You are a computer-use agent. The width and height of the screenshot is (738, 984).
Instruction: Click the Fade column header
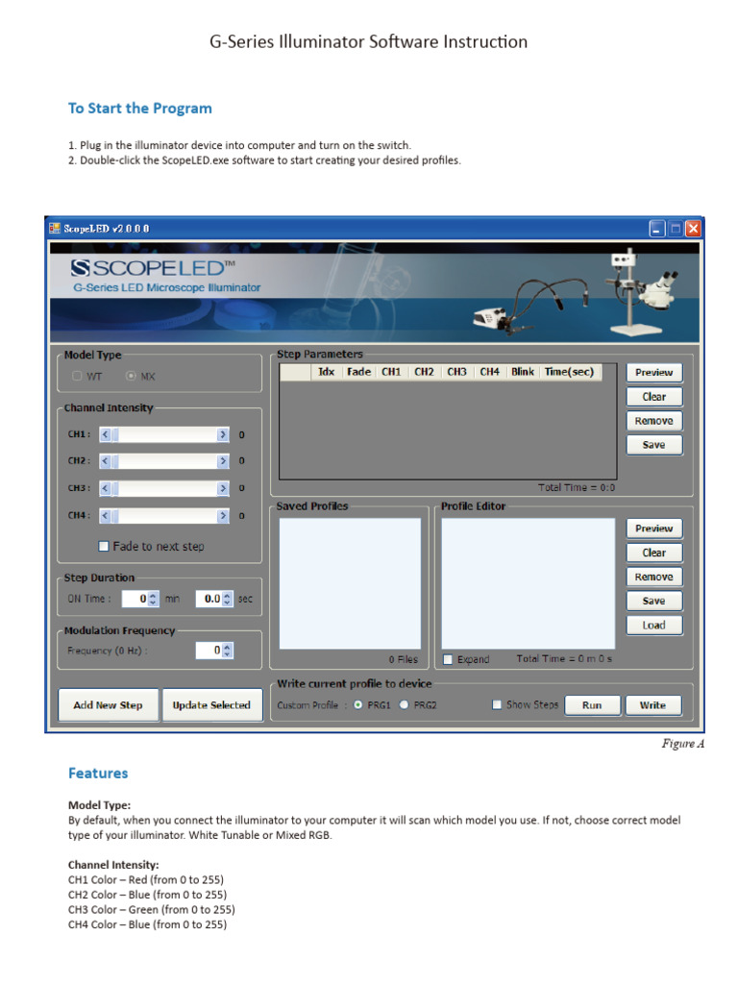coord(358,372)
